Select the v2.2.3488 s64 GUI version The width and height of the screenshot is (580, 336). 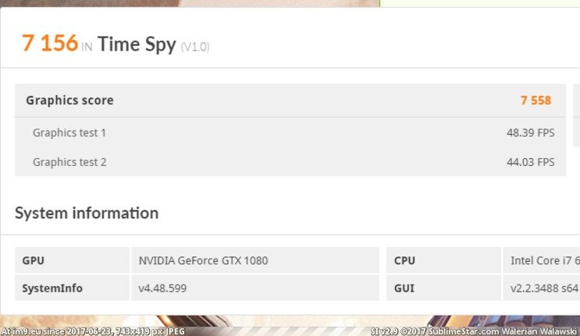click(544, 288)
